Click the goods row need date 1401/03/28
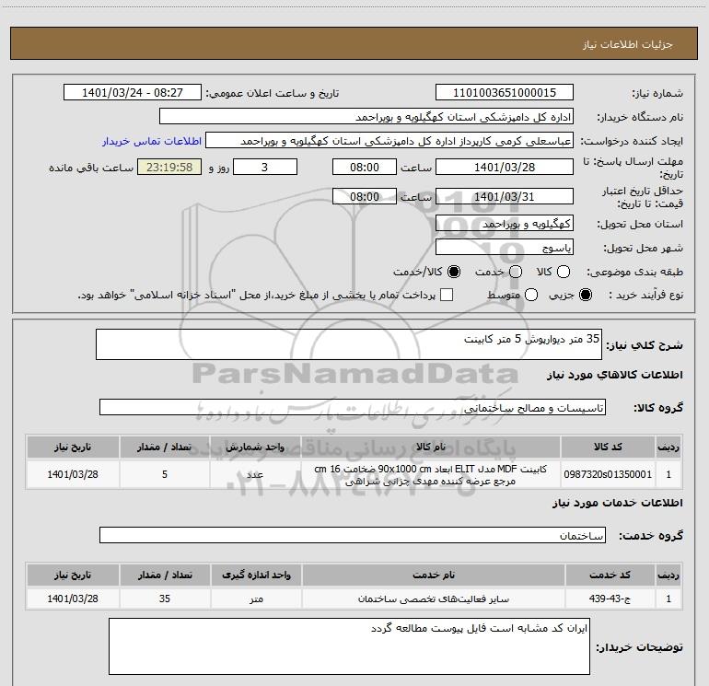 [73, 474]
